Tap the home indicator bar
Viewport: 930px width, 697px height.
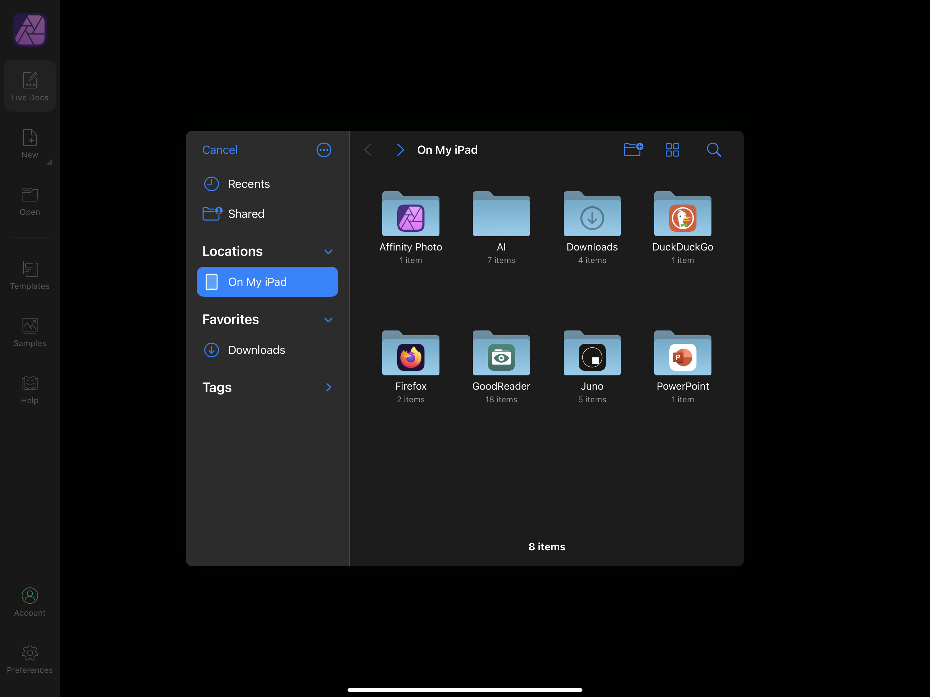point(465,690)
